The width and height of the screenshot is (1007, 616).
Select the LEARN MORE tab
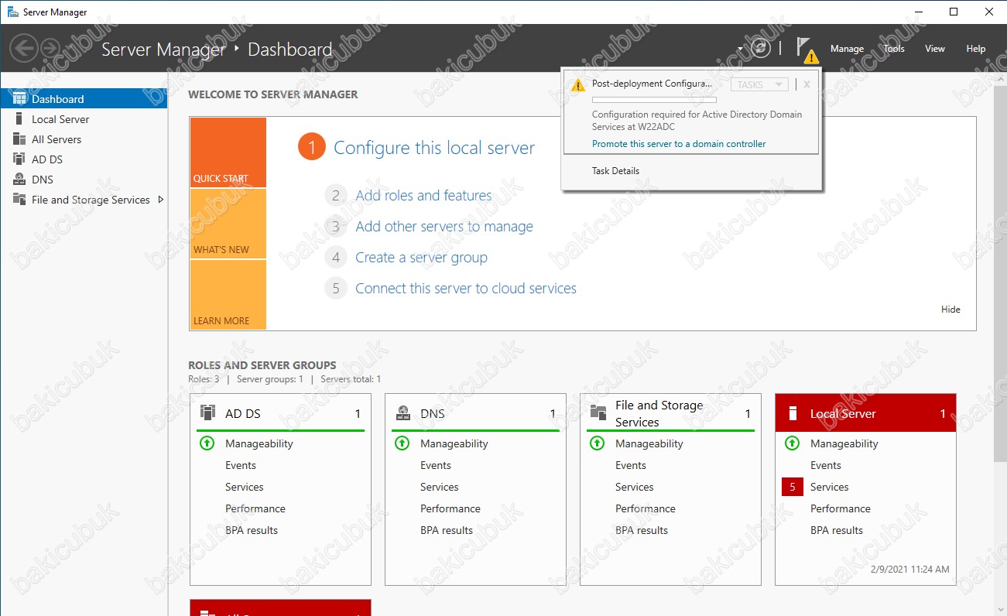[228, 295]
